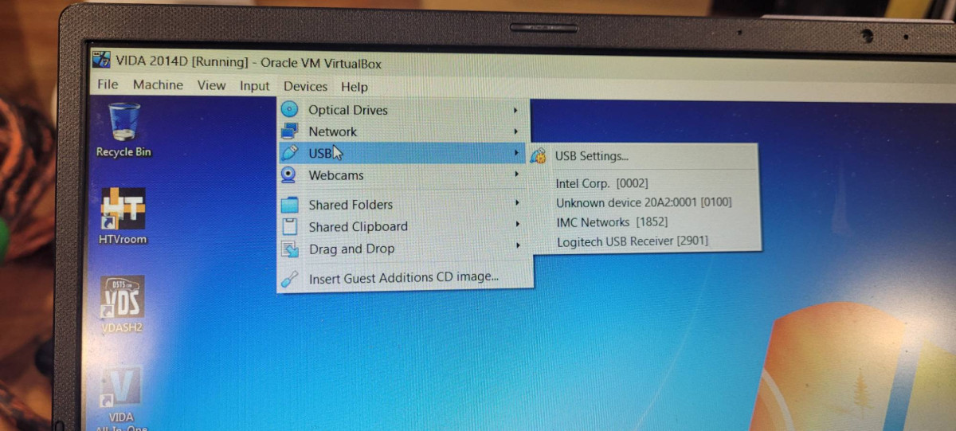
Task: Click the Optical Drives menu label
Action: coord(348,110)
